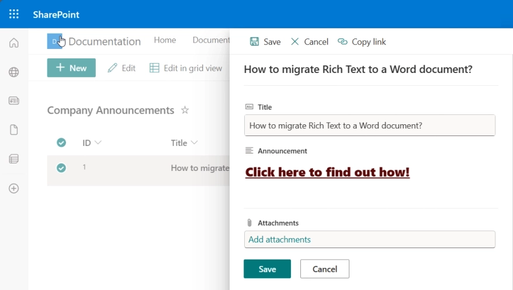Toggle the select-all items check circle
The image size is (513, 290).
[x=61, y=142]
